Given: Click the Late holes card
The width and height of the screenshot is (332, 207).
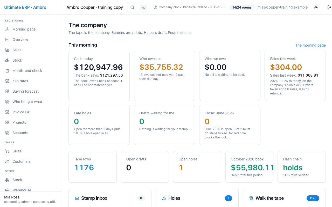Looking at the screenshot, I should point(99,125).
